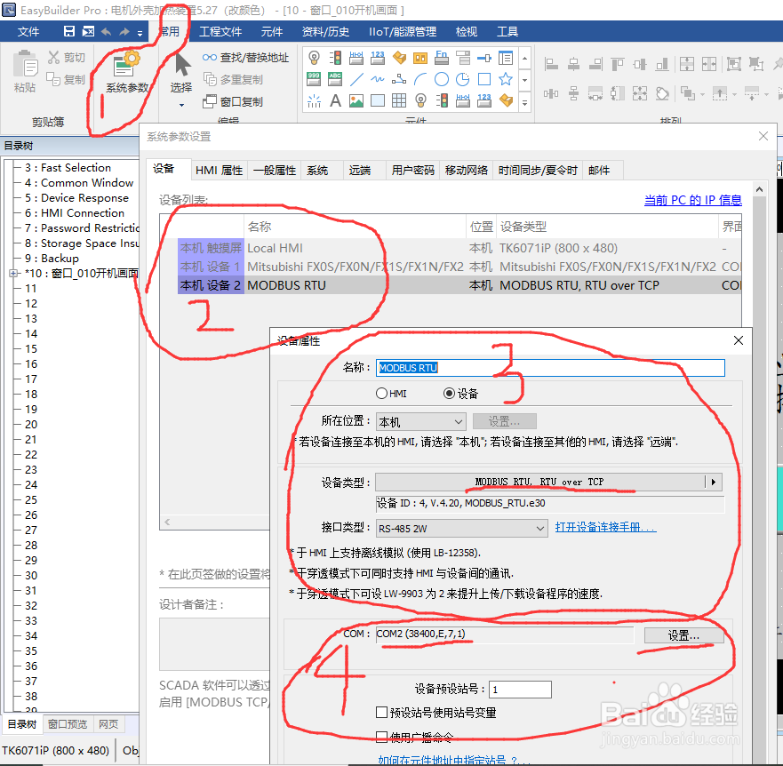The height and width of the screenshot is (766, 783).
Task: Insert a picture object
Action: coord(356,100)
